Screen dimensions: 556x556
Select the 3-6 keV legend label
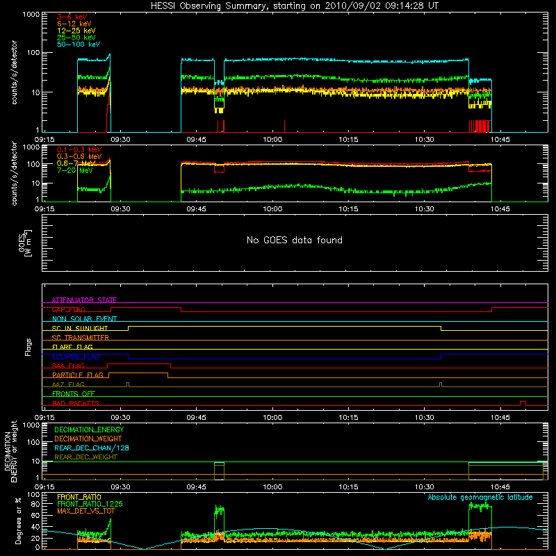point(72,17)
